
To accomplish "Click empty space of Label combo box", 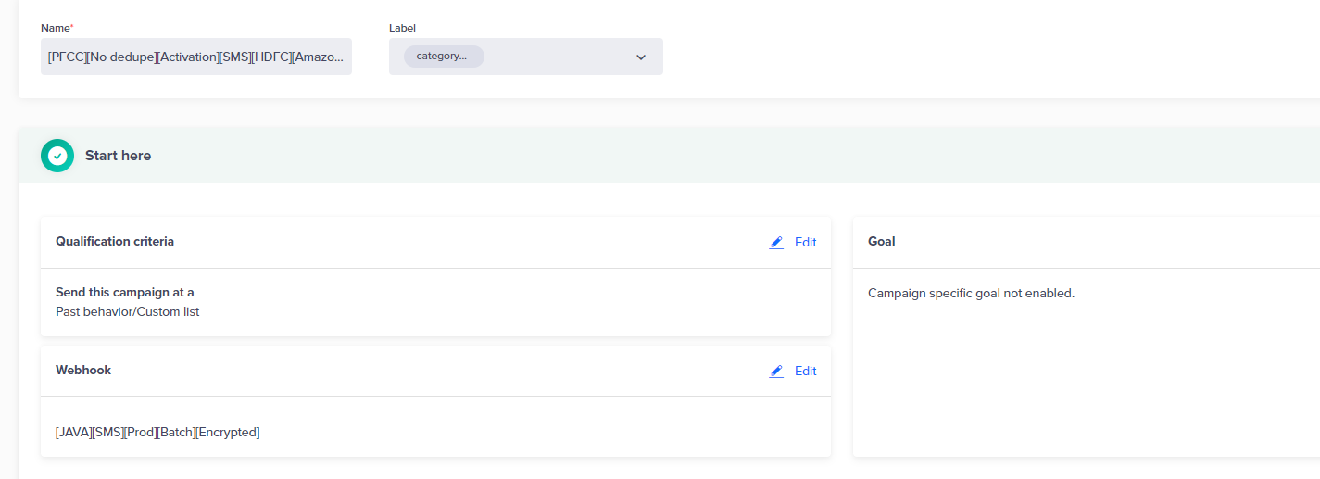I will (556, 57).
